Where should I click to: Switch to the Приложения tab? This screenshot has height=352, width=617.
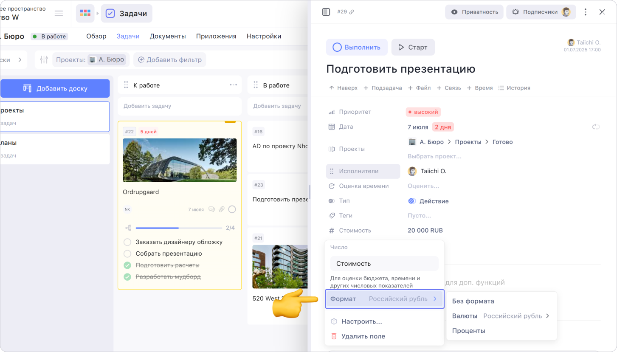(x=216, y=36)
